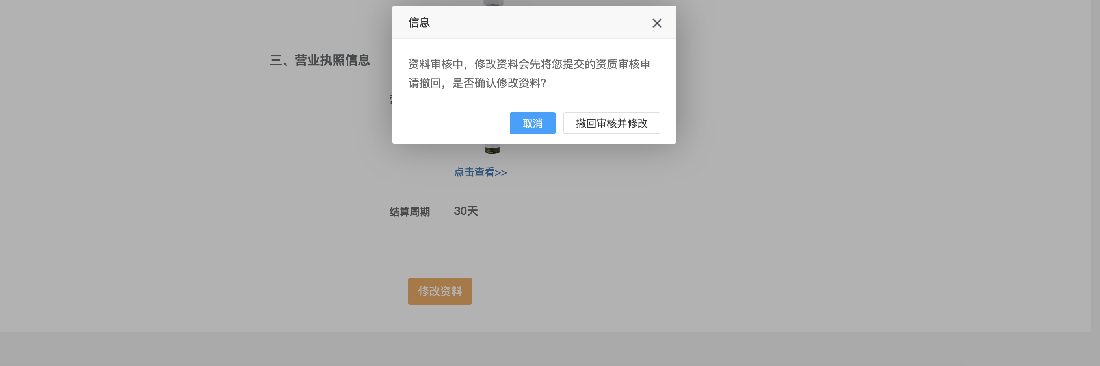Screen dimensions: 1100x366
Task: Click the partially hidden label behind the dialog's left edge
Action: [x=391, y=100]
